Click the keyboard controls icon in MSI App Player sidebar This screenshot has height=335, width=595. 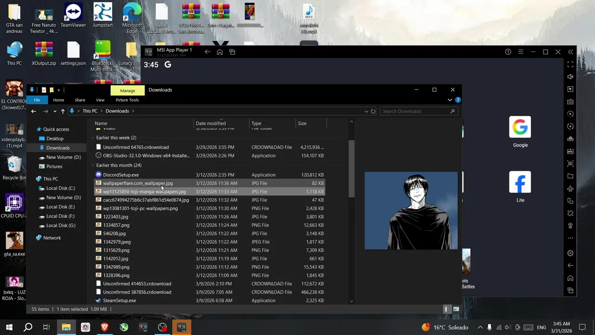pos(570,101)
